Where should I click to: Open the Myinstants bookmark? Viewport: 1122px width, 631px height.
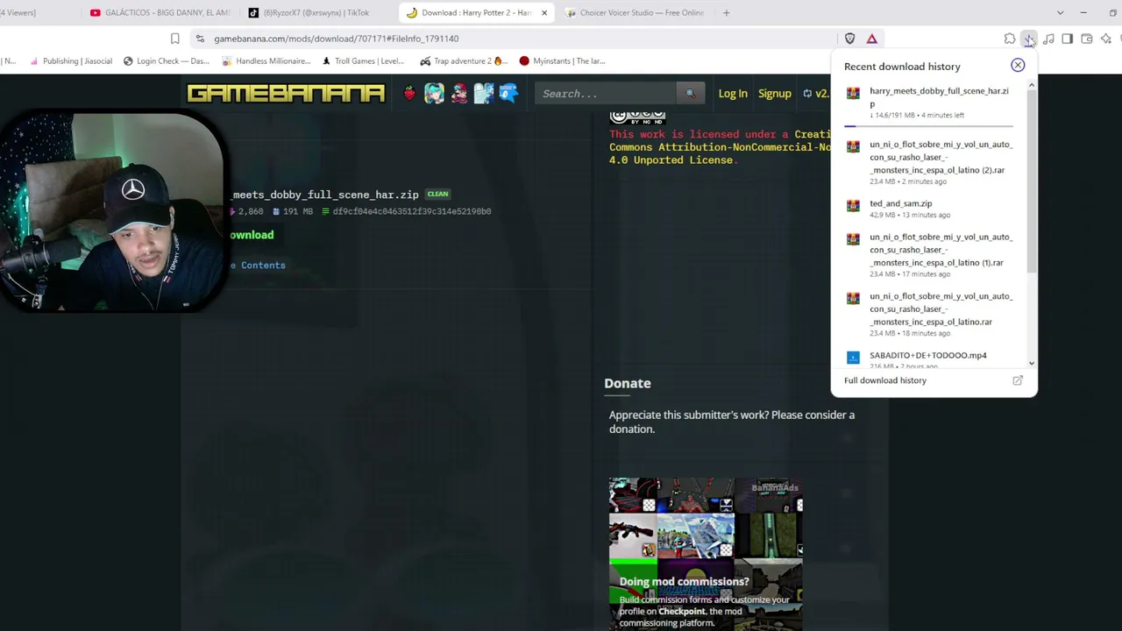click(x=562, y=61)
